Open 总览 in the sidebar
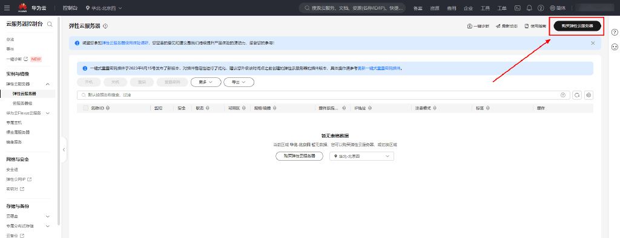Screen dimensions: 620x238 [10, 39]
